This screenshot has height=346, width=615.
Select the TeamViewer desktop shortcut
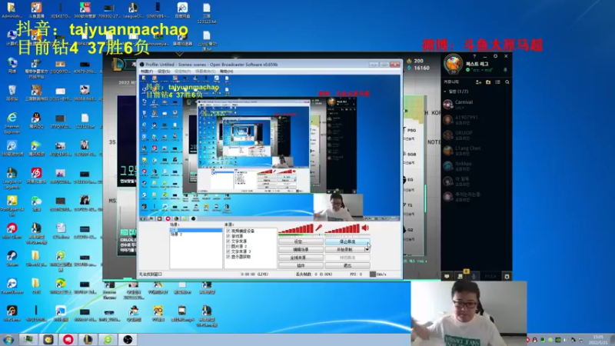[12, 286]
